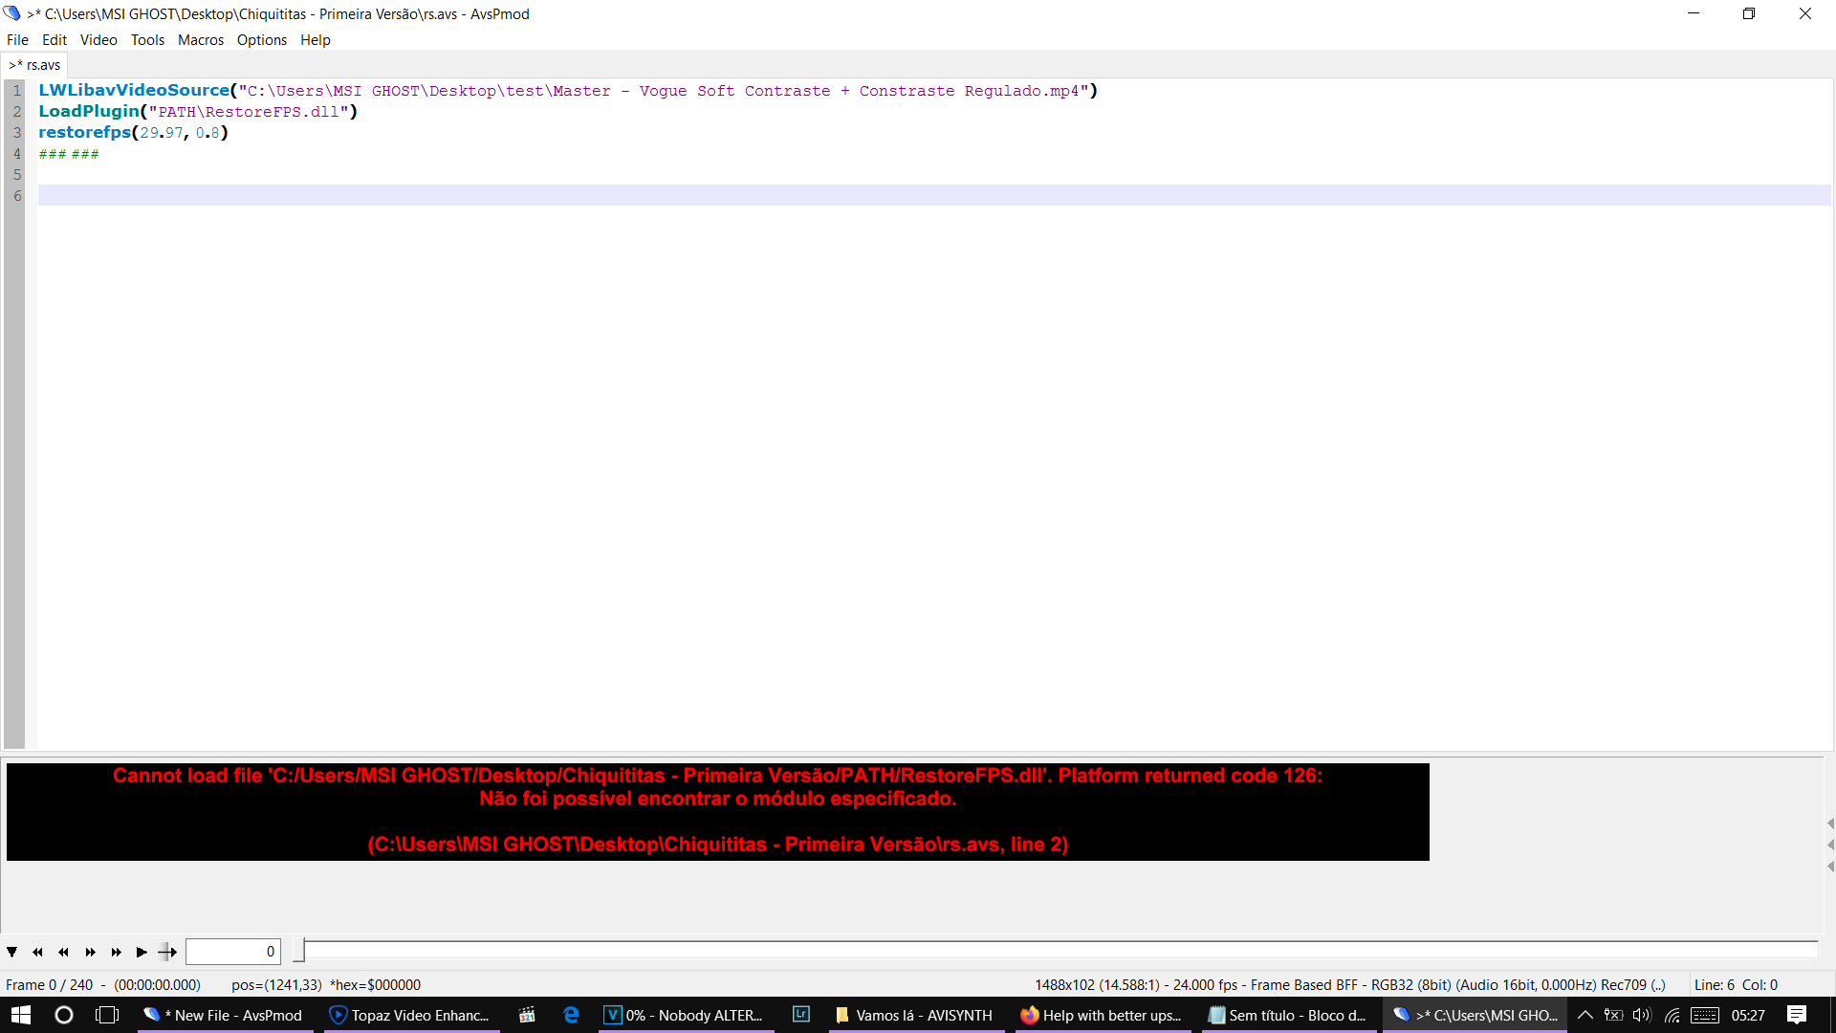The width and height of the screenshot is (1836, 1033).
Task: Click the red error message preview
Action: (x=717, y=811)
